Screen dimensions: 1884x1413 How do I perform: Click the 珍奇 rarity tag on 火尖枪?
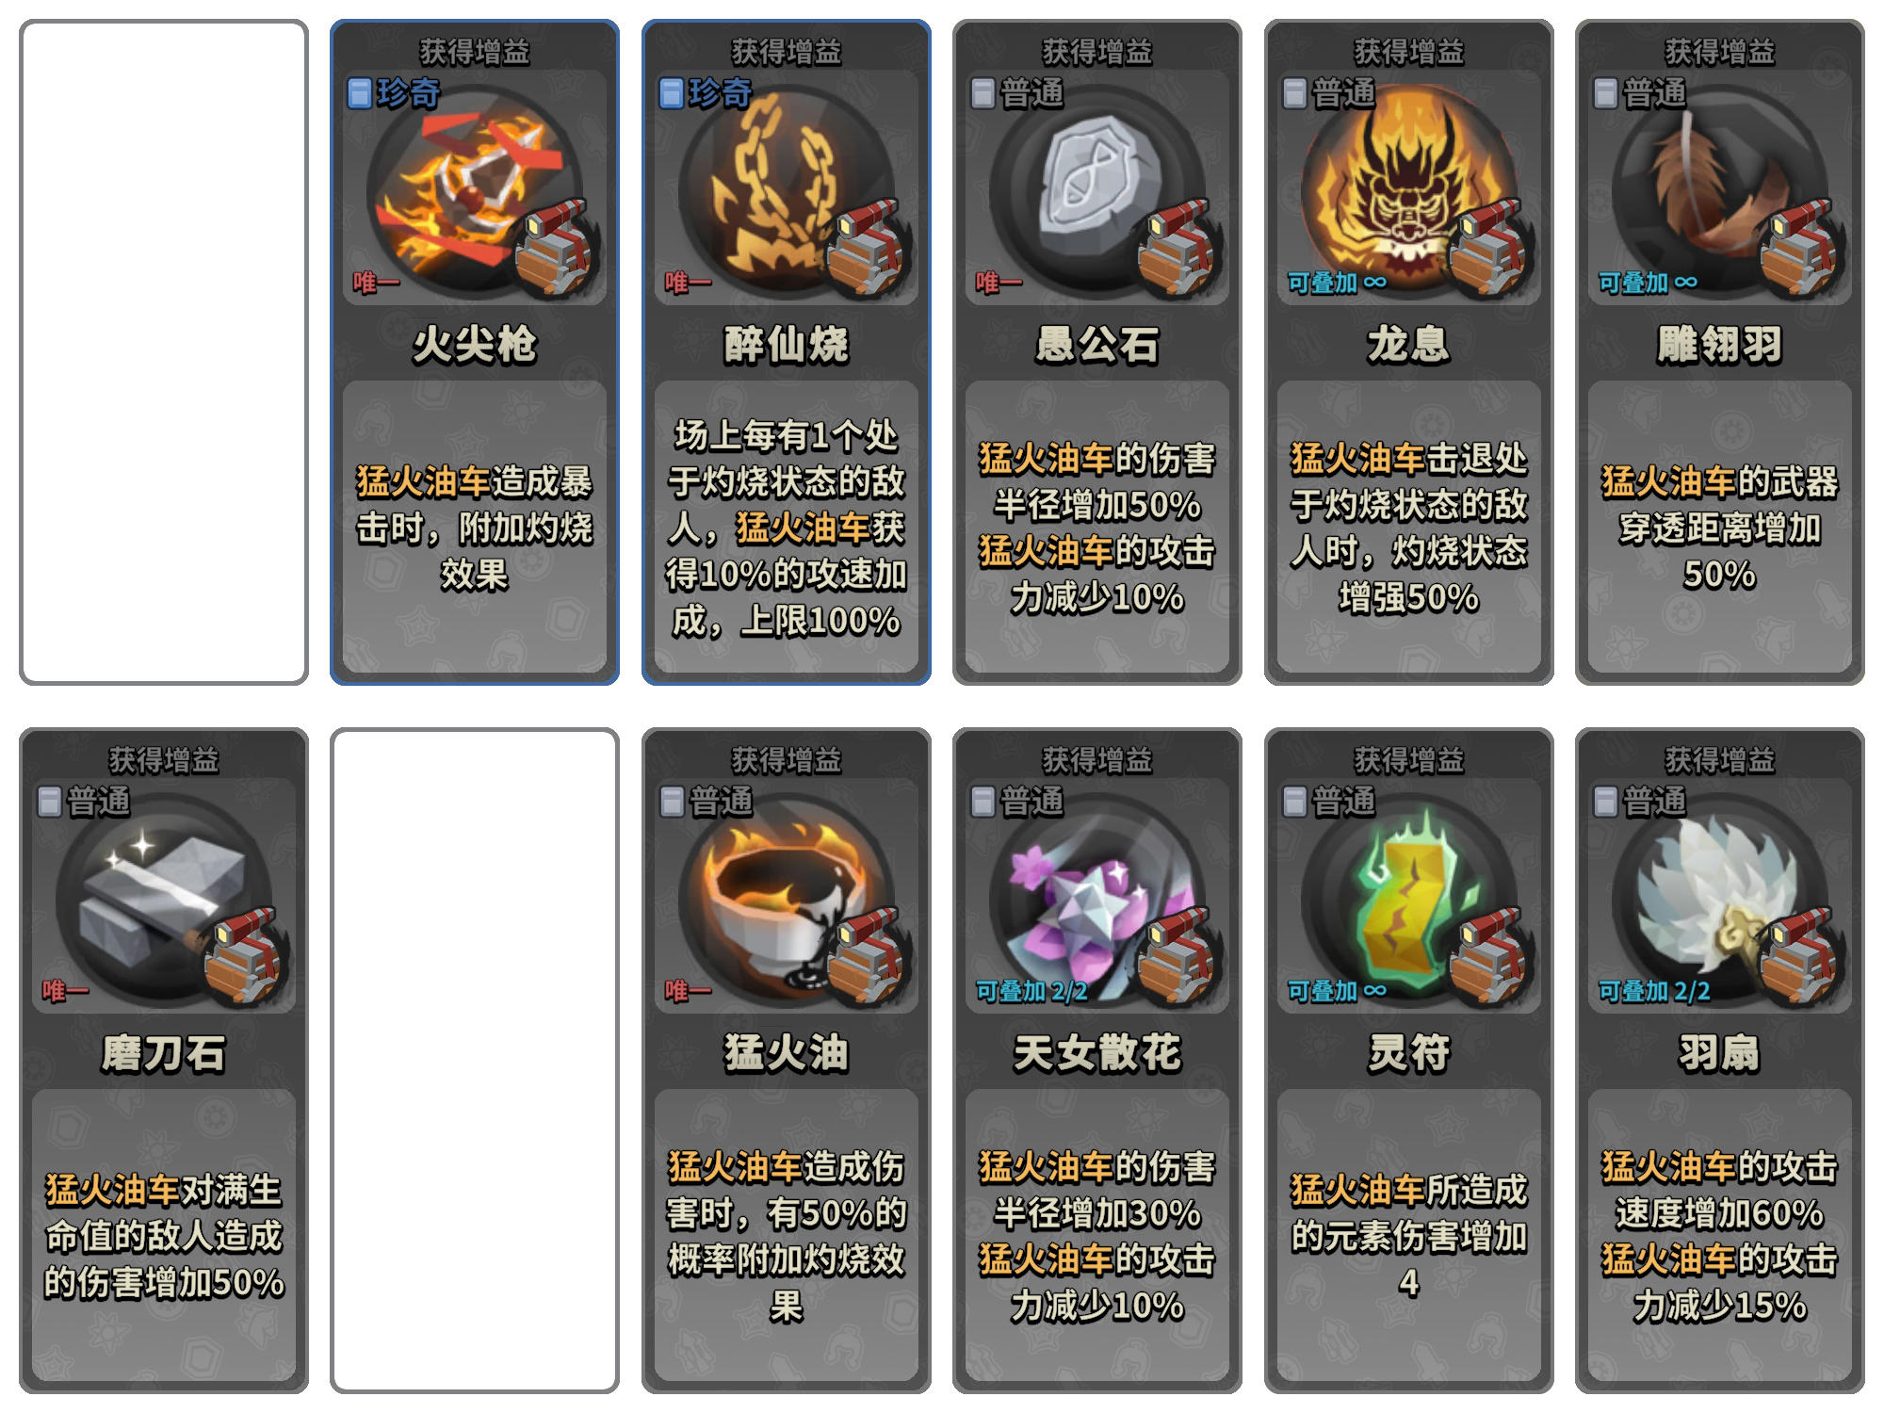(394, 93)
